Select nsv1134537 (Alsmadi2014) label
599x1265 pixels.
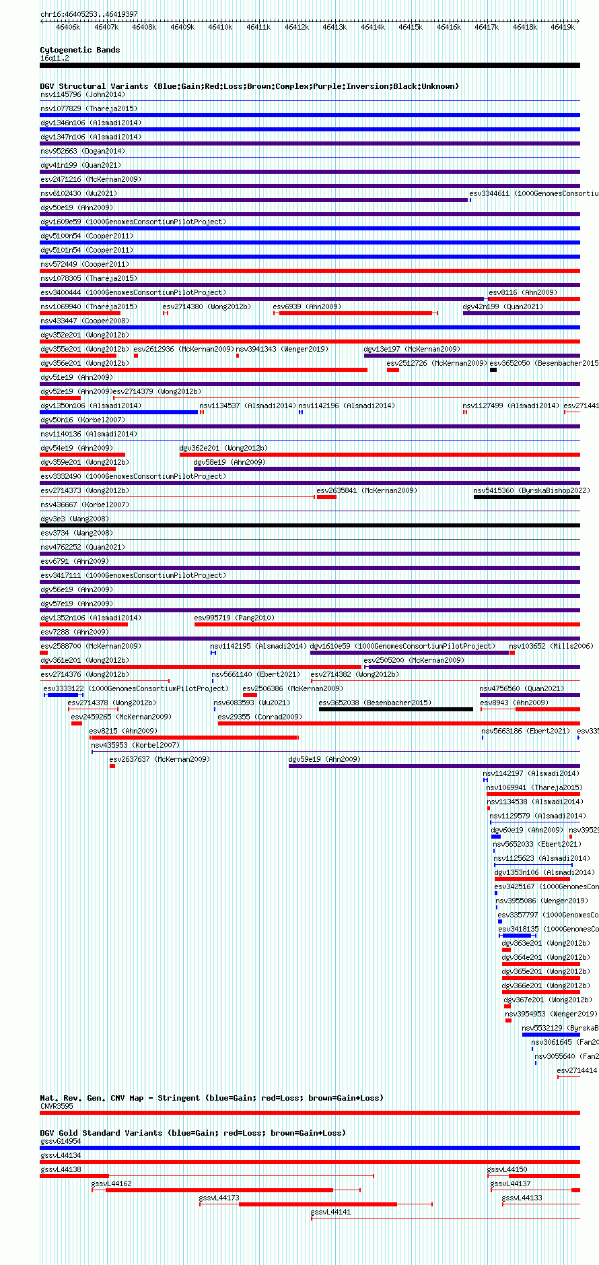click(248, 406)
